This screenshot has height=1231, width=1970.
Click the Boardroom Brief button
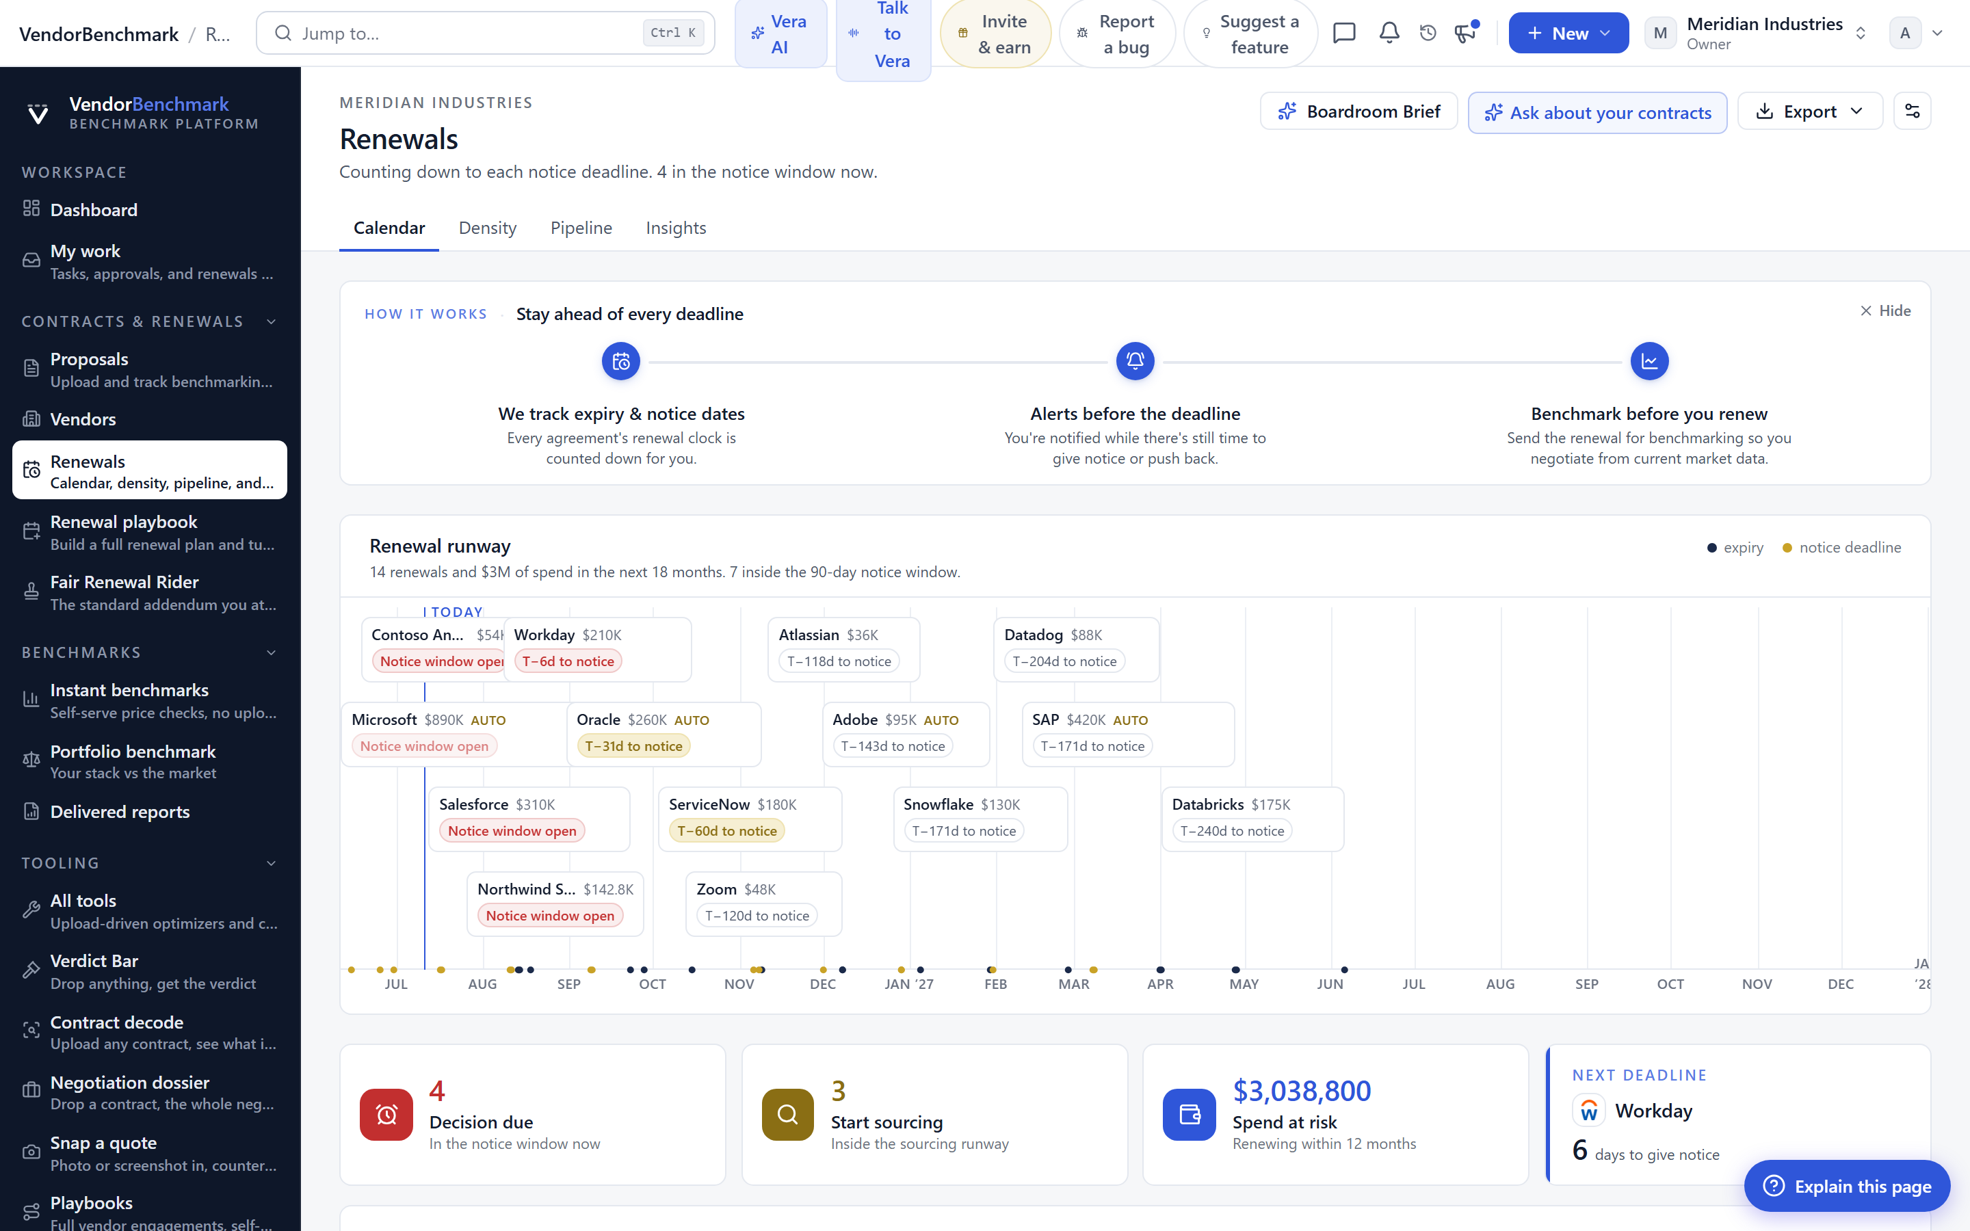click(1358, 111)
